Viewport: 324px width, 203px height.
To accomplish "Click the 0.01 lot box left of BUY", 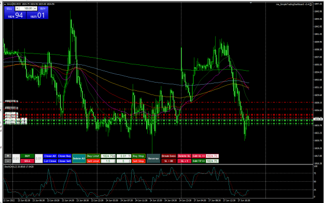I will click(16, 158).
